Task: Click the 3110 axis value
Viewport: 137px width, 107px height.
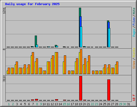Action: tap(4, 78)
